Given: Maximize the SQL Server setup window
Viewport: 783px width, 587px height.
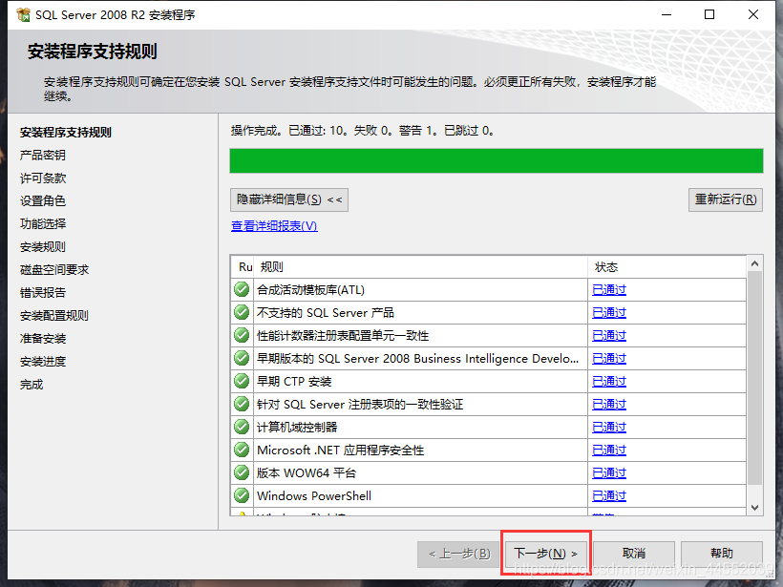Looking at the screenshot, I should click(x=709, y=14).
